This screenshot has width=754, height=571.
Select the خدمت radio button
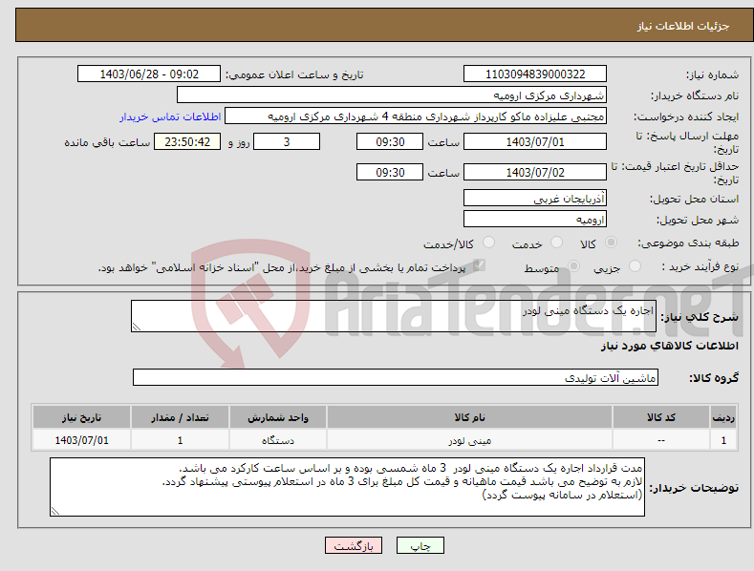pyautogui.click(x=556, y=243)
